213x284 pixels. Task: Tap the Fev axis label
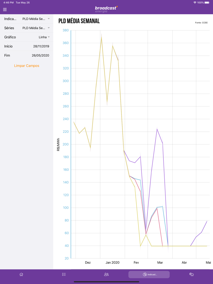(136, 262)
